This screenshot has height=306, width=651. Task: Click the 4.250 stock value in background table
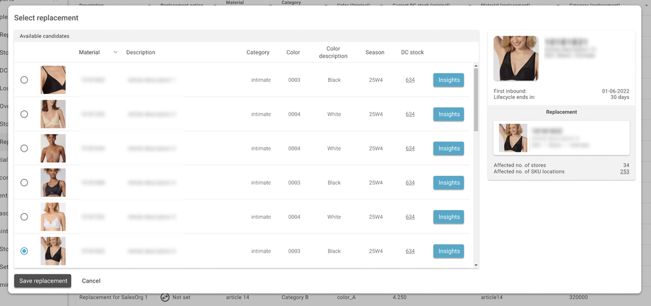coord(399,297)
